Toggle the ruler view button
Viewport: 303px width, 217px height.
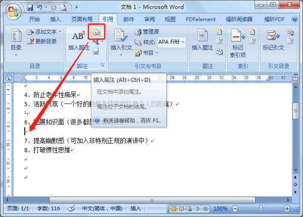[x=295, y=79]
